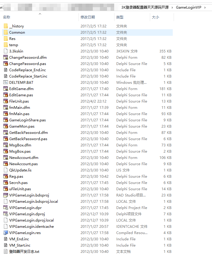Click the VIPGameLogin.dpr file icon

5,208
